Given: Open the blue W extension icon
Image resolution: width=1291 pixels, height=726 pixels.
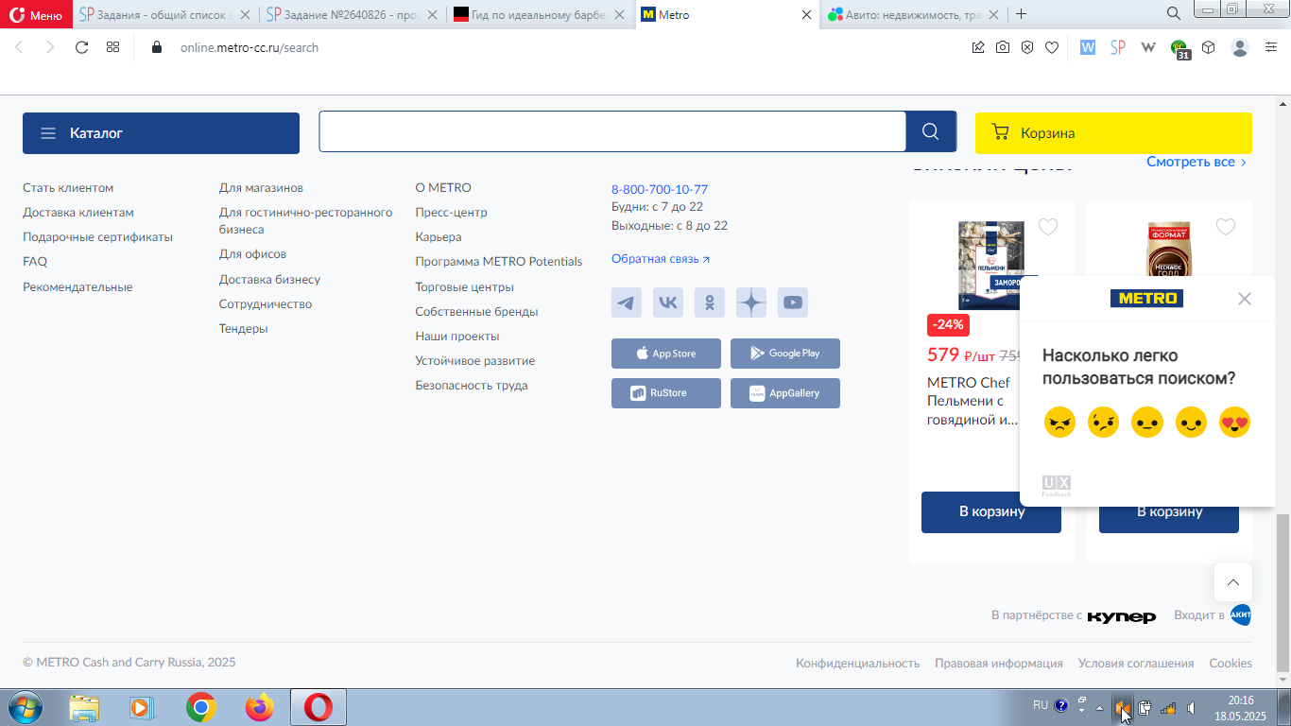Looking at the screenshot, I should point(1088,47).
